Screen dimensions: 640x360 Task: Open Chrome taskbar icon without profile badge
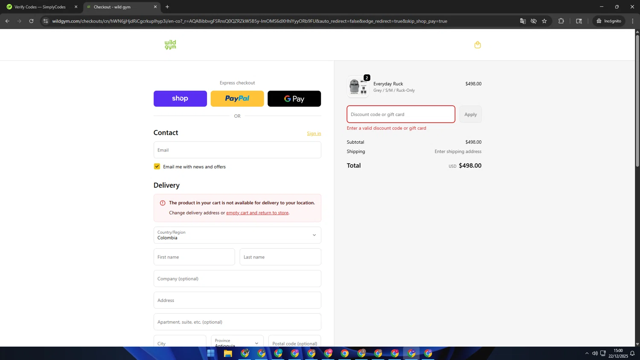pos(345,353)
